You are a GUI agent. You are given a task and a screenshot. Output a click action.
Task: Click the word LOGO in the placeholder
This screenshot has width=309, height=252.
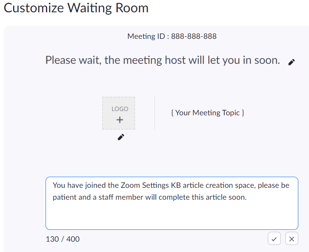120,109
